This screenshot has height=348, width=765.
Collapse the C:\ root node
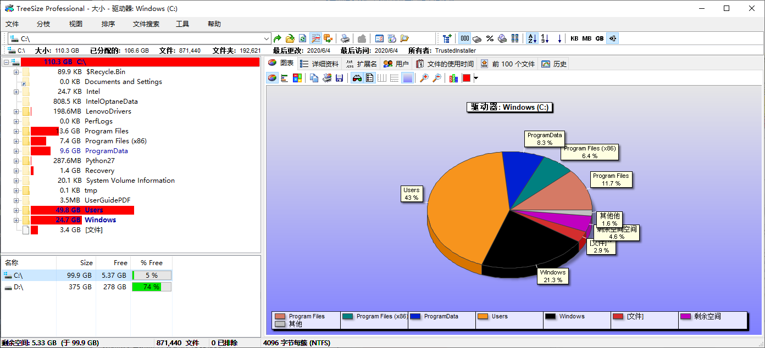6,62
